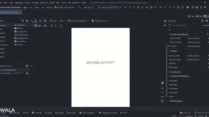The image size is (209, 117).
Task: Open the Tools menu
Action: click(64, 3)
